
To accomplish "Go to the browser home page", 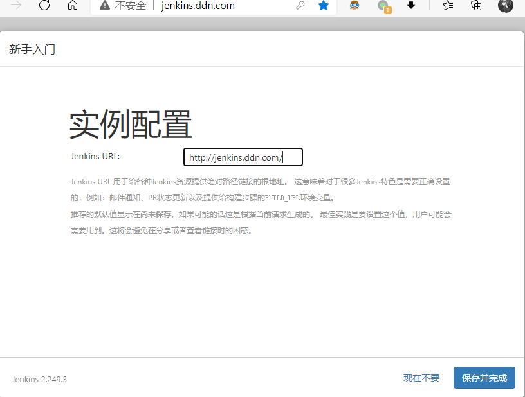I will [73, 5].
